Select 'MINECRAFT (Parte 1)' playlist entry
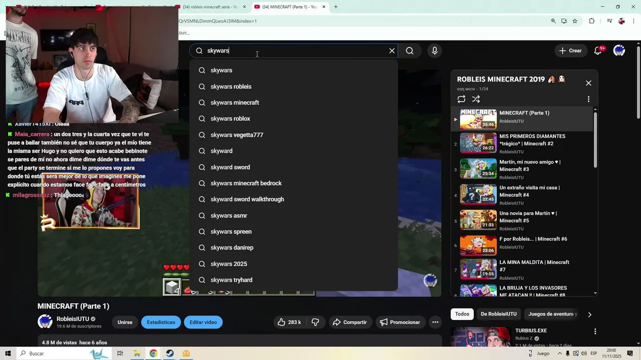 521,119
